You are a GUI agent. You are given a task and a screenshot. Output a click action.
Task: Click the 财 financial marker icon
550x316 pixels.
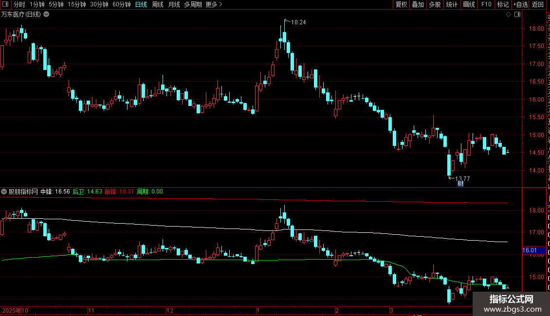point(460,184)
